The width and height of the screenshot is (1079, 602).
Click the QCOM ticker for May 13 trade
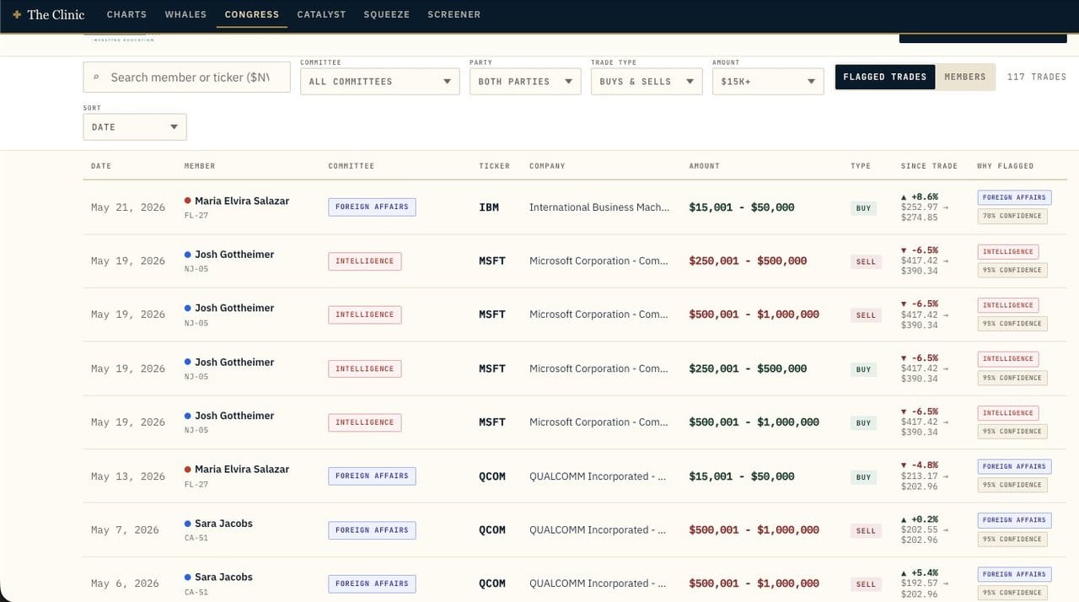tap(492, 476)
